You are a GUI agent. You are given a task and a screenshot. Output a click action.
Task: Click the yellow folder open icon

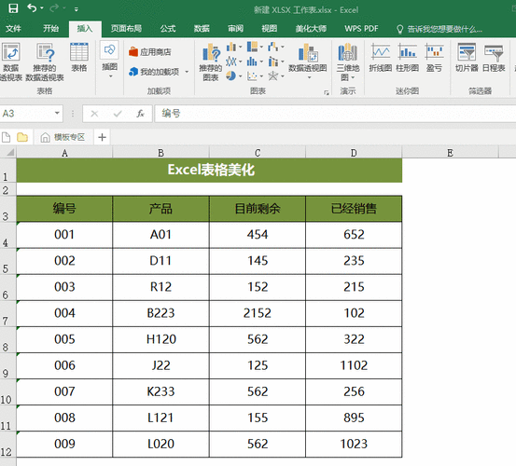point(22,137)
